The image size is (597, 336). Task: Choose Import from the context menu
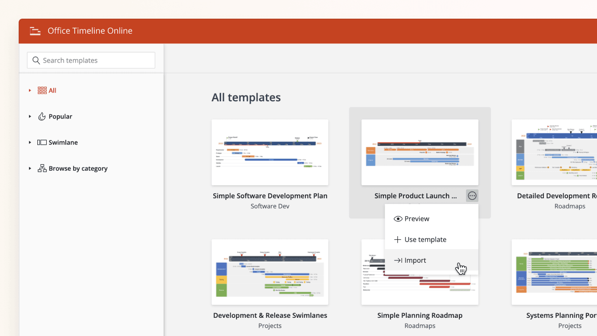pos(431,260)
